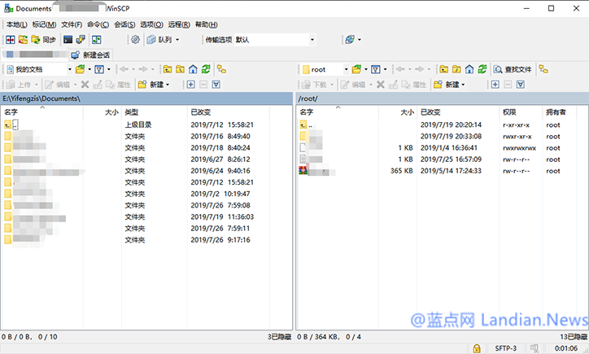Screen dimensions: 589x354
Task: Click the remote panel directory tree icon
Action: tap(543, 70)
